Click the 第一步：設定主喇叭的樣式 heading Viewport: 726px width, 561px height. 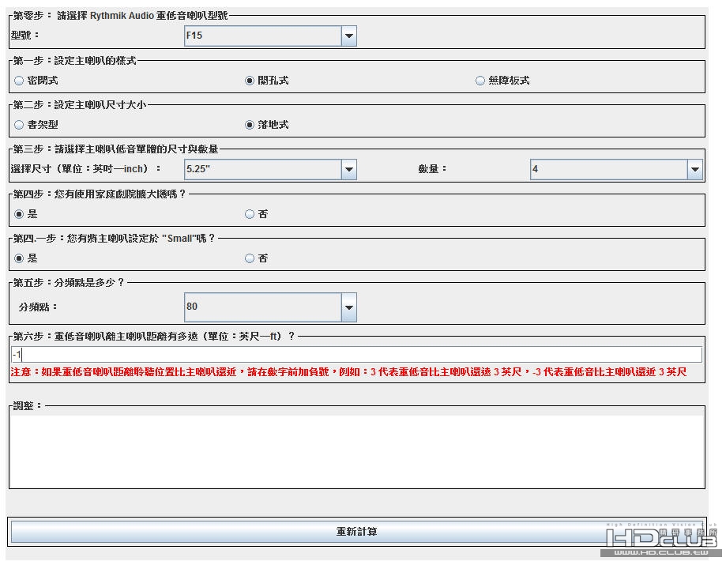coord(74,61)
